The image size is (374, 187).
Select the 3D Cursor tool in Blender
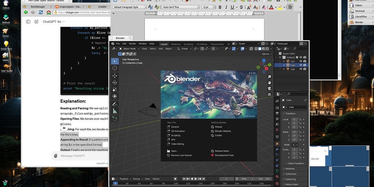[115, 68]
